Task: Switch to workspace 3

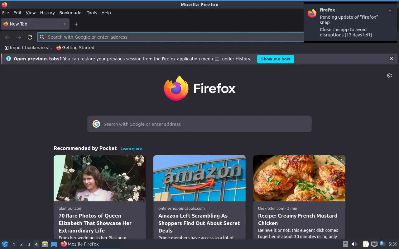Action: coord(29,244)
